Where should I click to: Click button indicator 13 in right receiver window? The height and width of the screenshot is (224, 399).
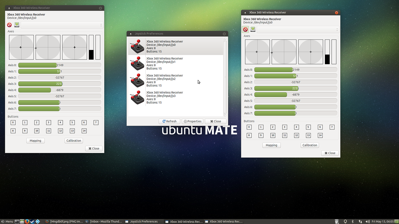coord(308,135)
